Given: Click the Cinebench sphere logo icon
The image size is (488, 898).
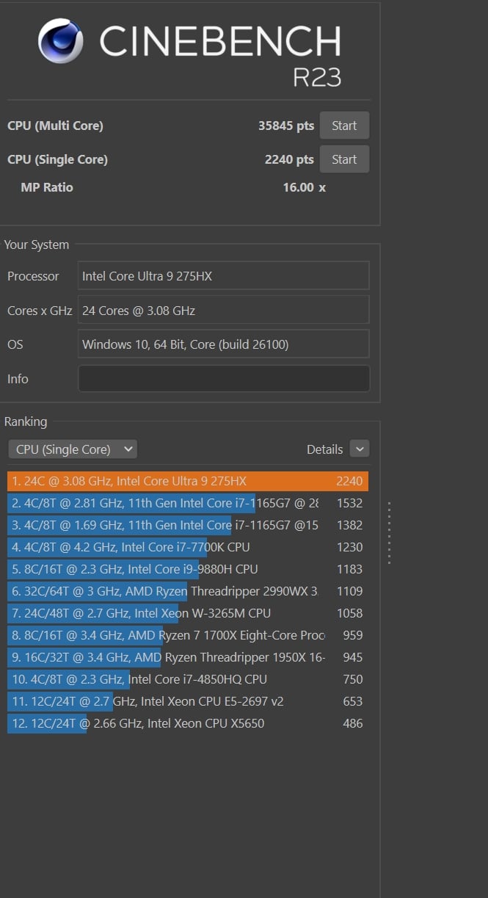Looking at the screenshot, I should [60, 41].
